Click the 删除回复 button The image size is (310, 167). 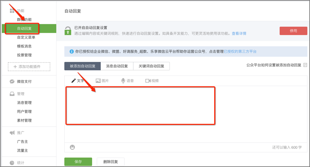(x=111, y=162)
